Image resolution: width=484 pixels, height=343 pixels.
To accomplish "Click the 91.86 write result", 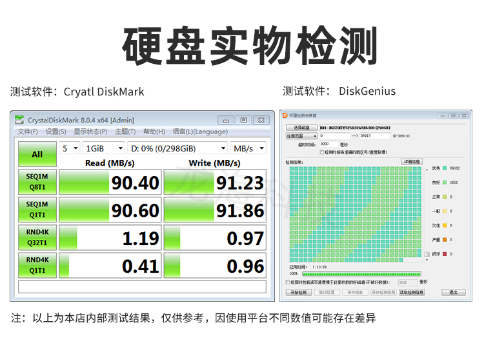I will pyautogui.click(x=215, y=210).
